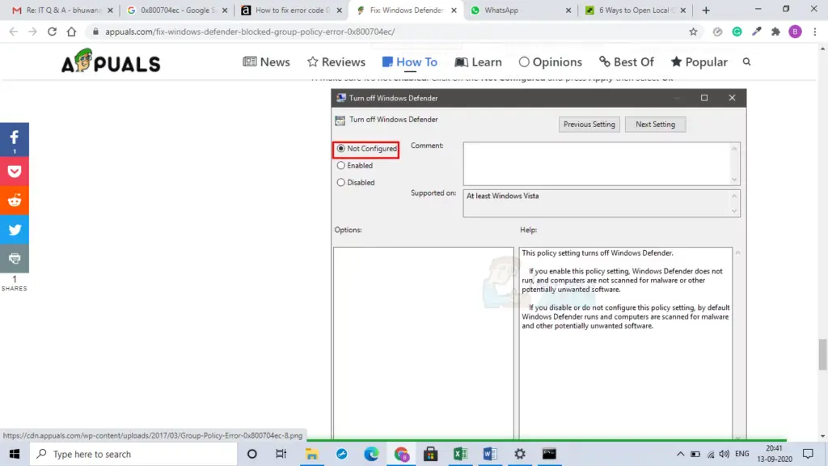This screenshot has width=828, height=466.
Task: Open Cortana circle on taskbar
Action: pyautogui.click(x=252, y=454)
